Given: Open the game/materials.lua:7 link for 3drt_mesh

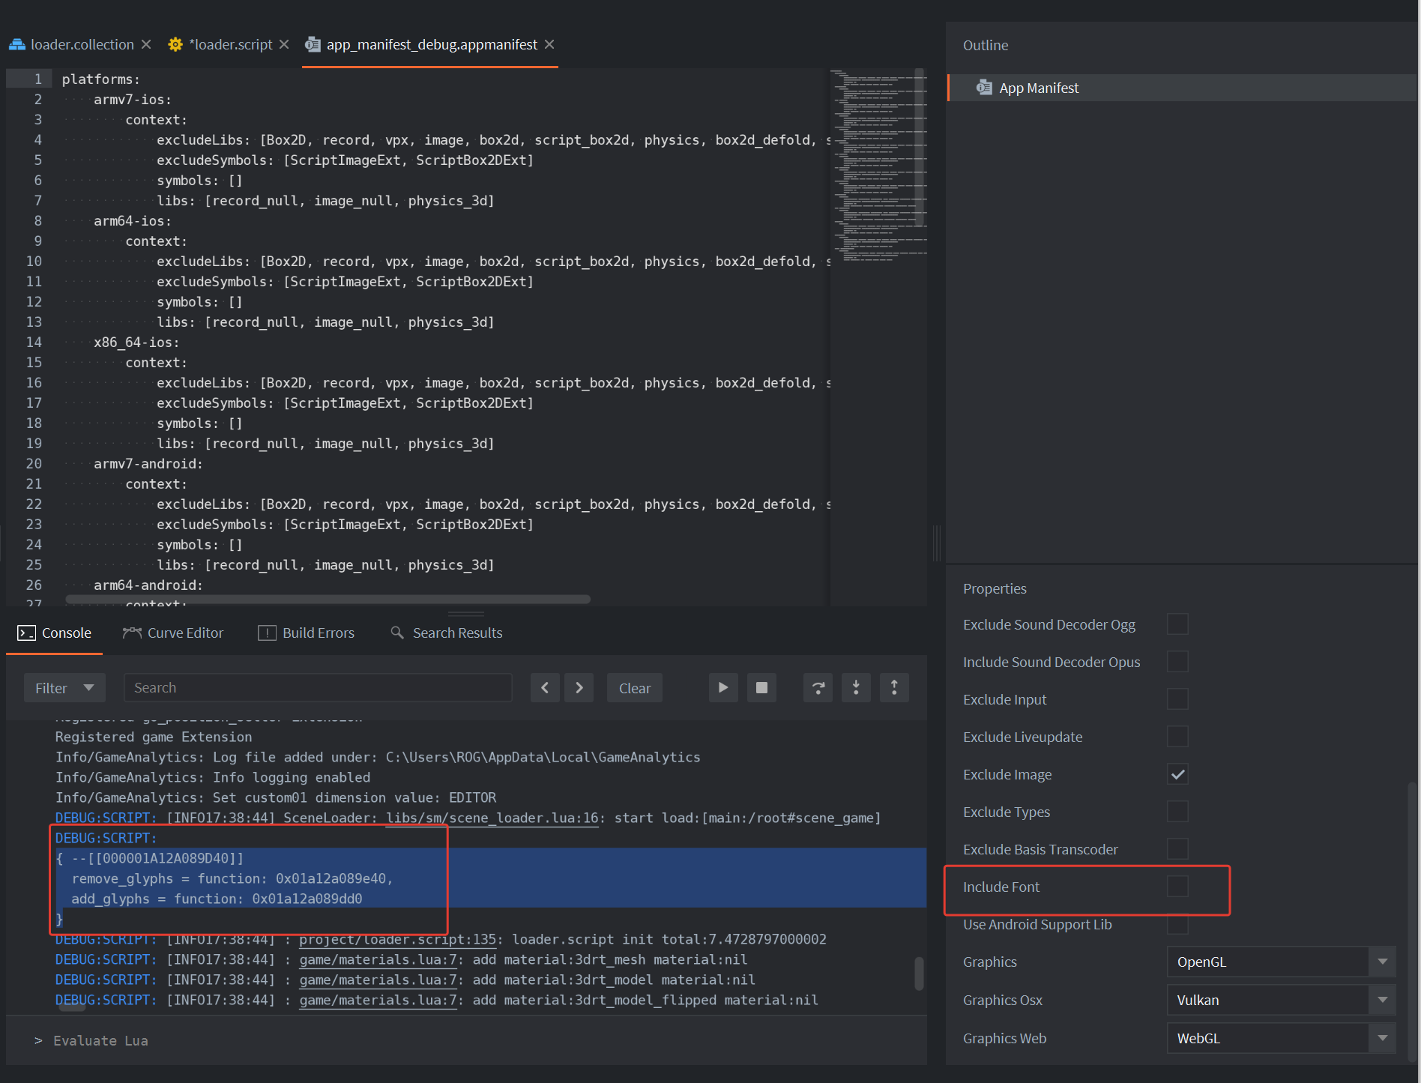Looking at the screenshot, I should pyautogui.click(x=378, y=959).
